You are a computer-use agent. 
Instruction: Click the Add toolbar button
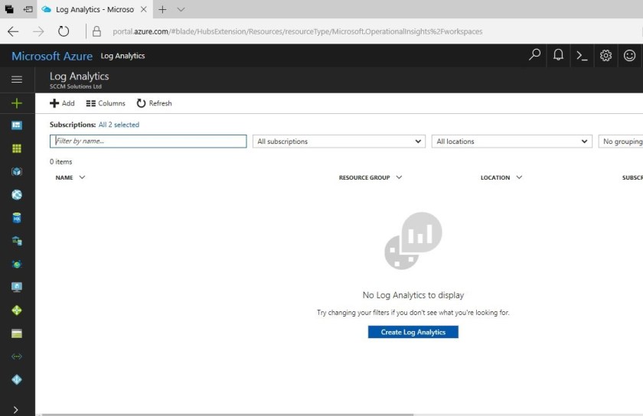click(62, 103)
